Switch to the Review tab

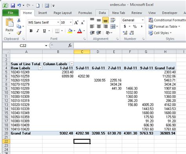[137, 13]
